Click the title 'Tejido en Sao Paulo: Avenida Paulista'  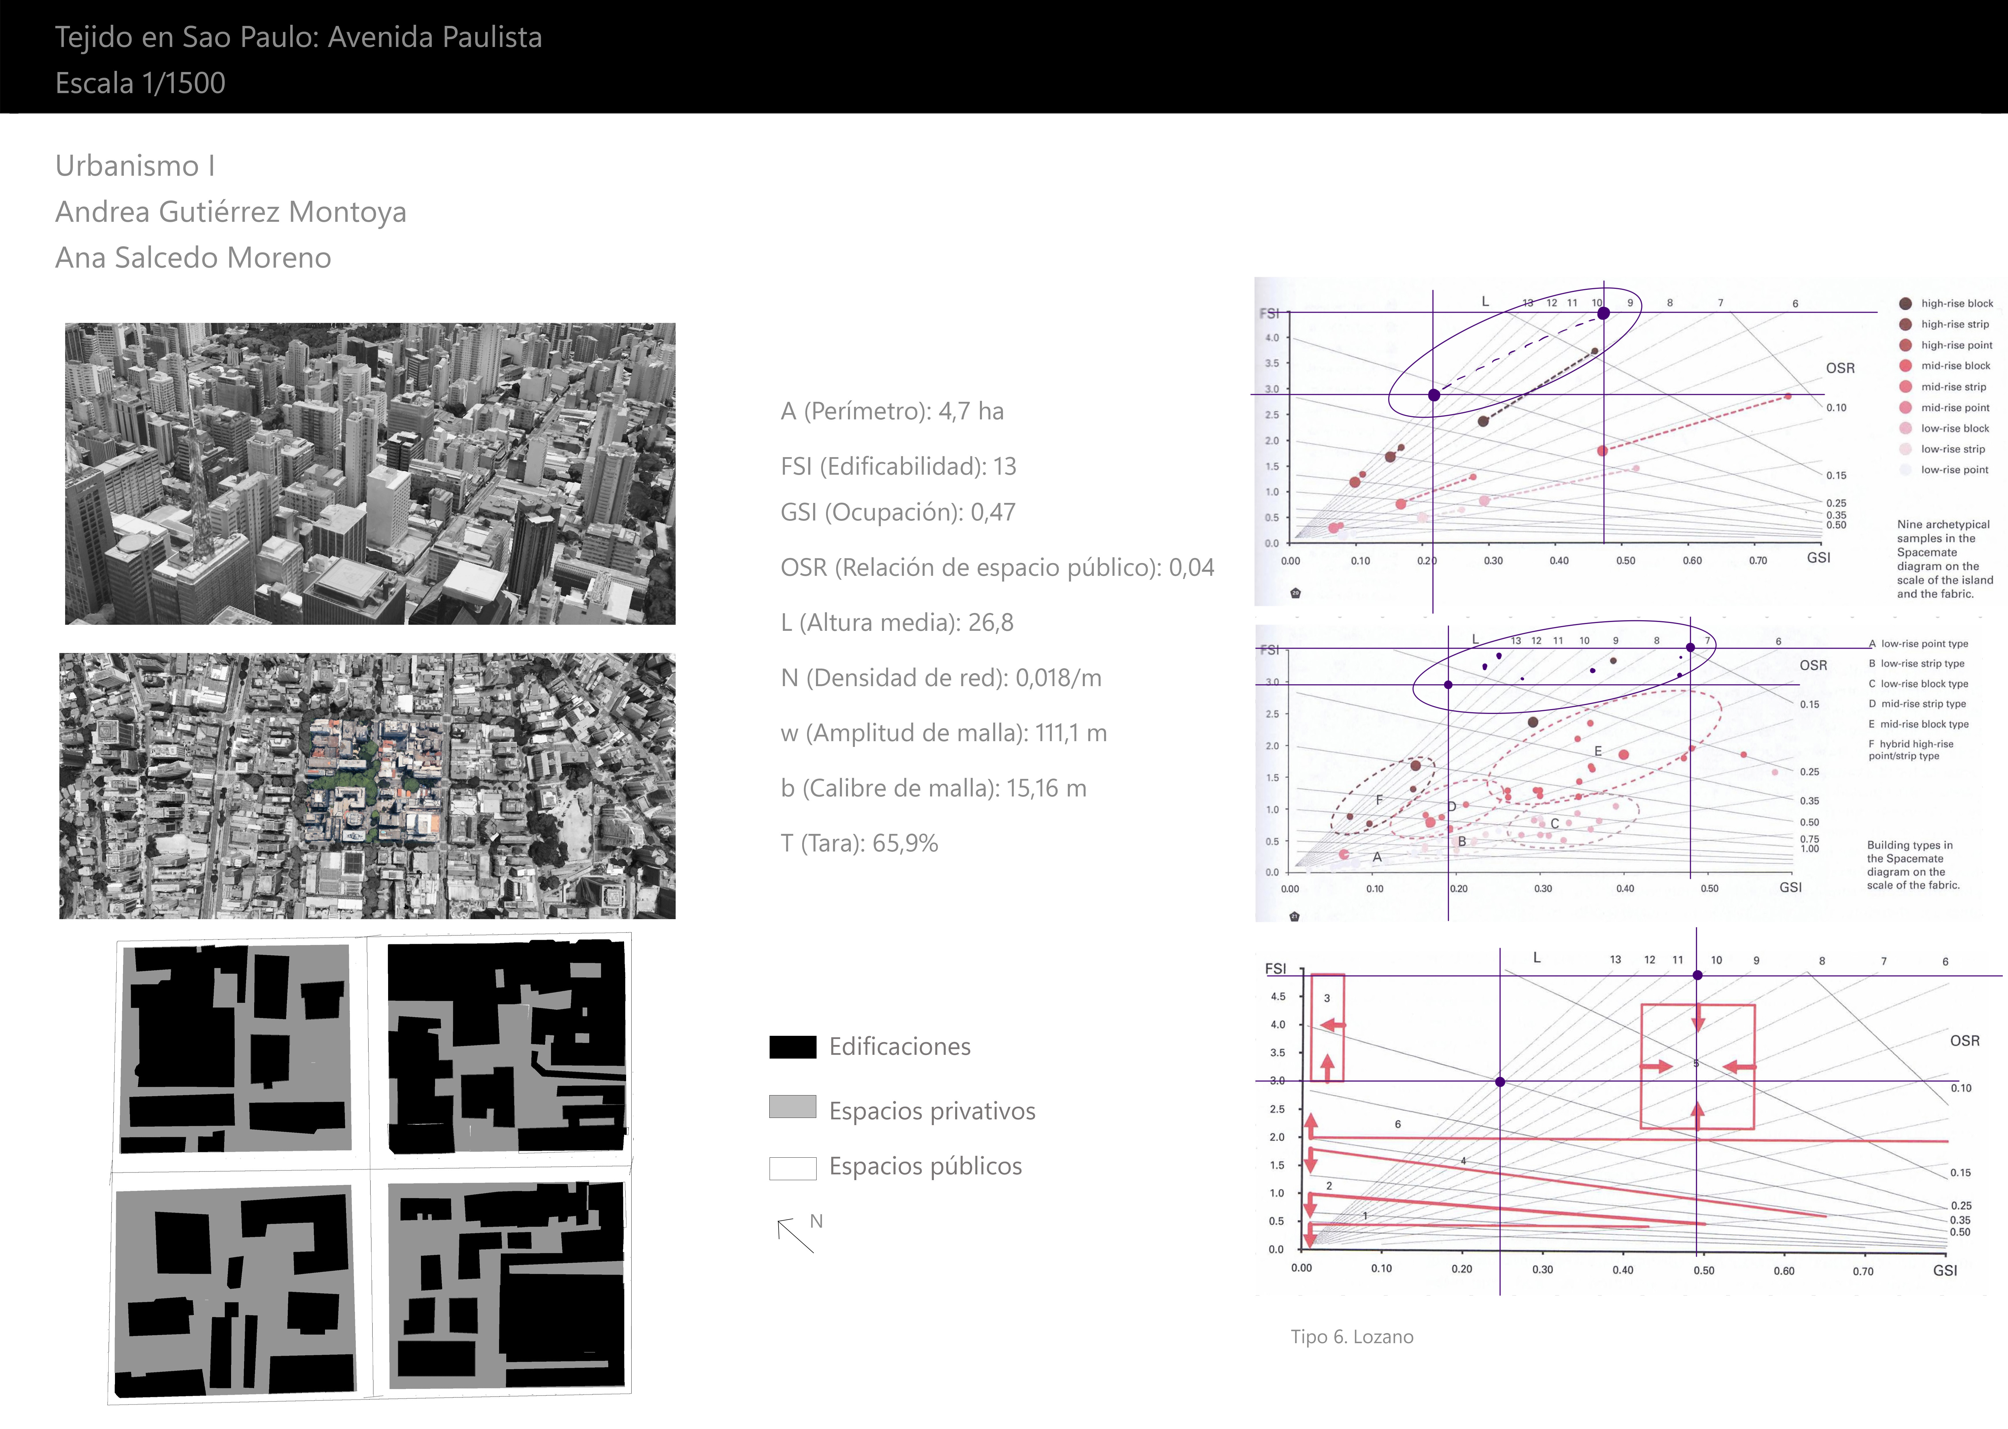pyautogui.click(x=298, y=37)
